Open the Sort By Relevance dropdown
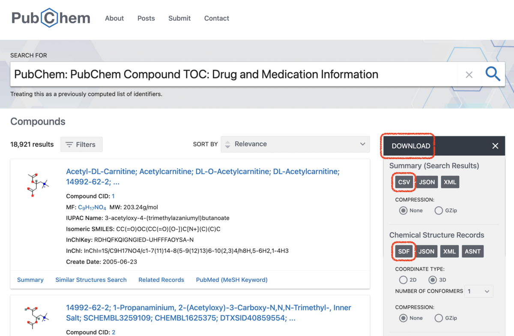Viewport: 514px width, 336px height. tap(295, 144)
